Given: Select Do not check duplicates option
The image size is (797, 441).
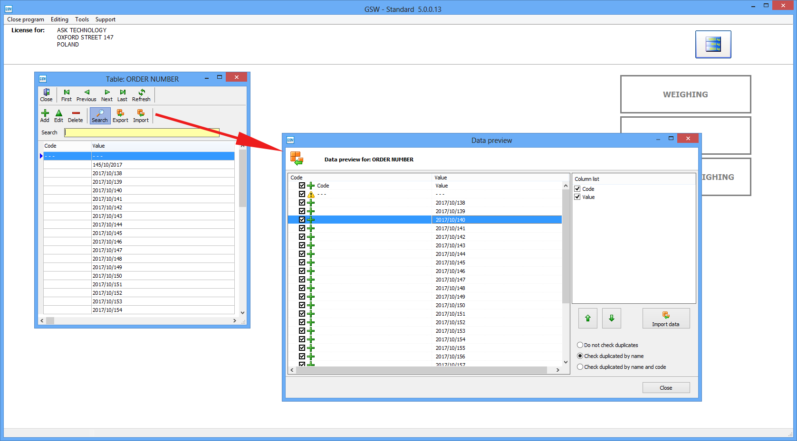Looking at the screenshot, I should (580, 345).
